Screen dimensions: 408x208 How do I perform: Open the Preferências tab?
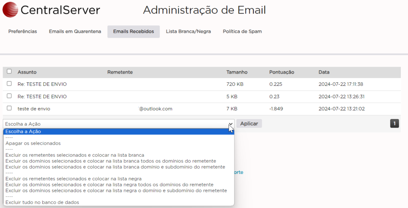click(23, 31)
